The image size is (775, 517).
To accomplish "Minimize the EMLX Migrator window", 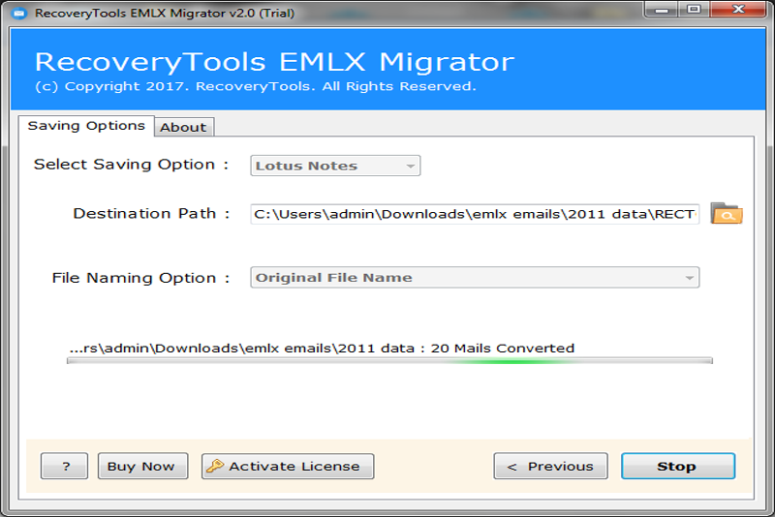I will [x=662, y=10].
